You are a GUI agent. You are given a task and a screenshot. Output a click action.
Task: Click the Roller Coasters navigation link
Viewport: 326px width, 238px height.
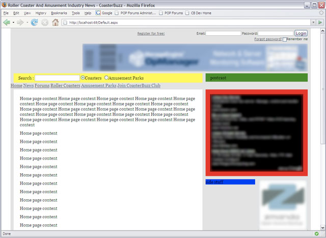[65, 86]
